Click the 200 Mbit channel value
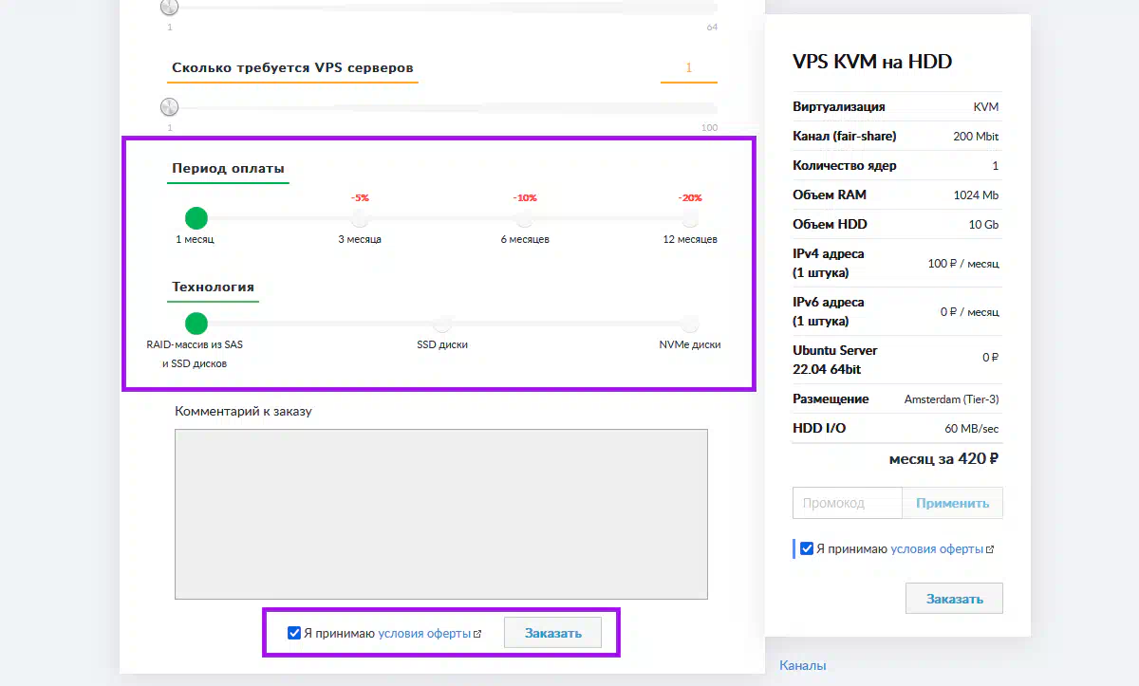This screenshot has width=1139, height=686. (976, 137)
